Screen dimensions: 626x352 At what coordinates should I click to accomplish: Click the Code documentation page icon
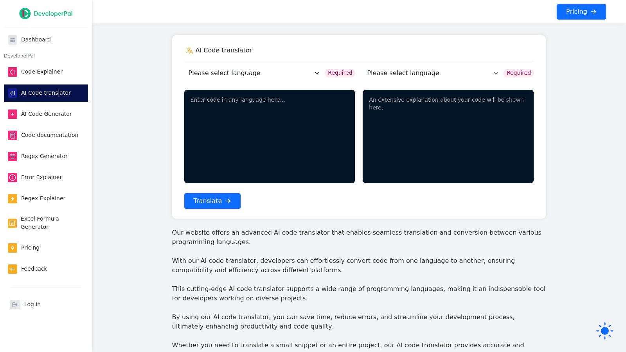[x=13, y=135]
